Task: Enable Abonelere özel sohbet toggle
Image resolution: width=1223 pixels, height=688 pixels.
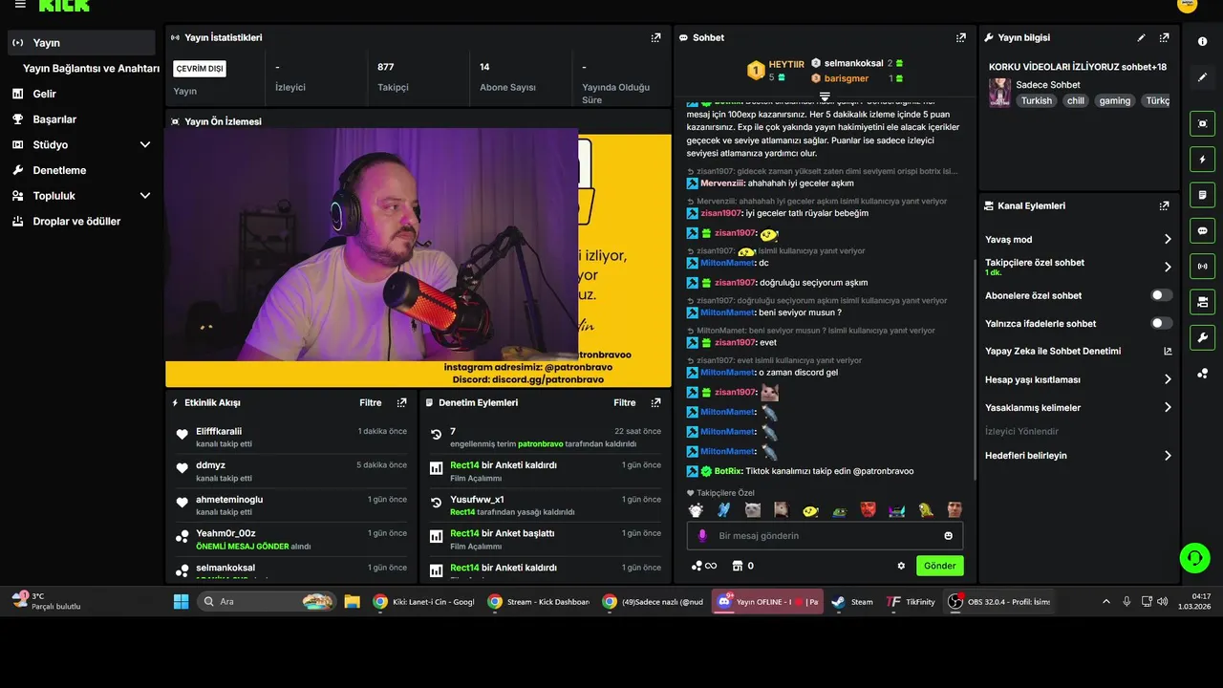Action: point(1162,296)
